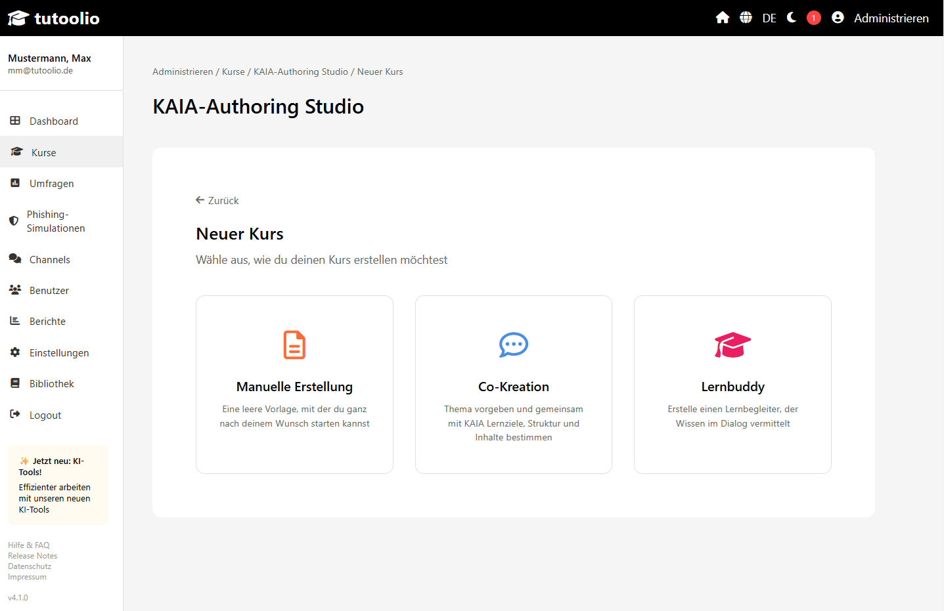Pick the Lernbuddy graduation cap icon
Screen dimensions: 944x611
click(732, 345)
